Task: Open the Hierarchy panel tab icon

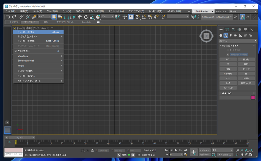Action: tap(233, 30)
